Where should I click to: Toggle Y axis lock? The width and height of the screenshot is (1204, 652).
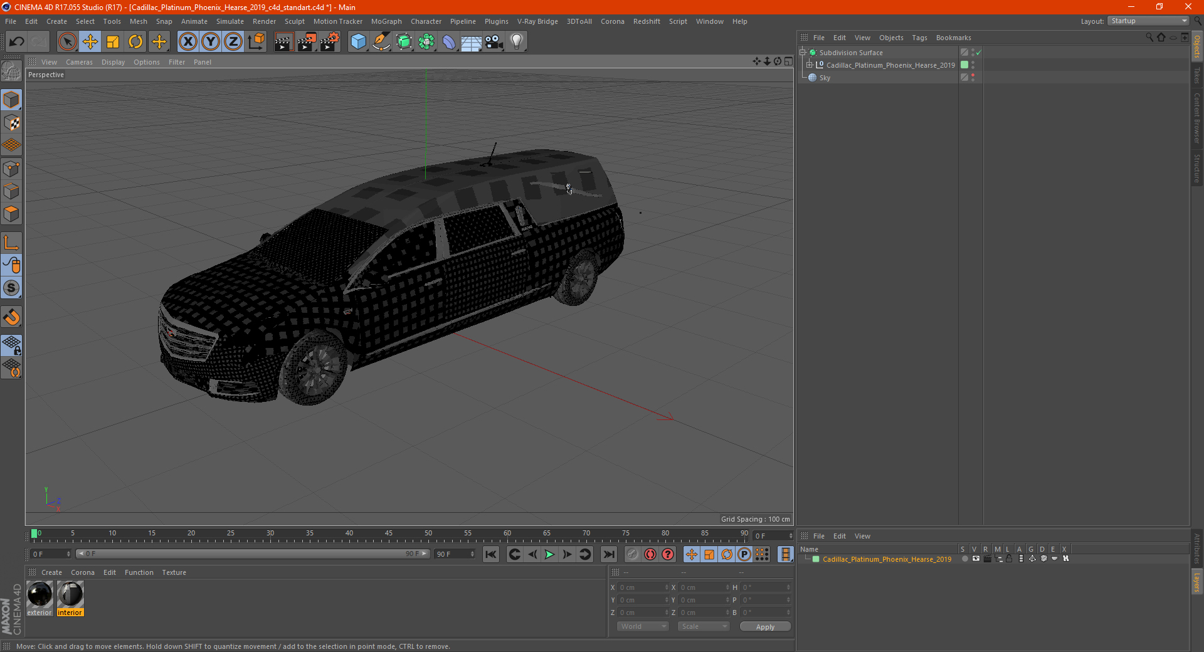click(211, 42)
